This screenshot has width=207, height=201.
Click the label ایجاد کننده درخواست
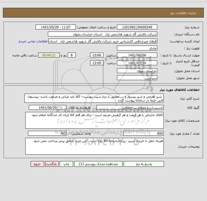pos(184,41)
